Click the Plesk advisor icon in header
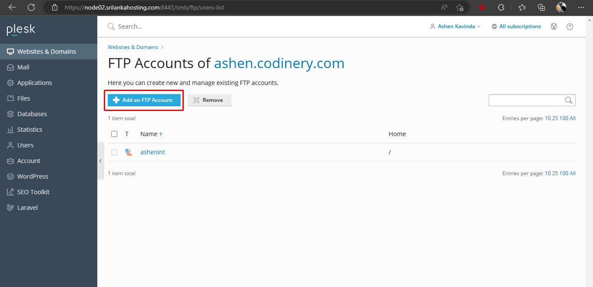Viewport: 593px width, 287px height. [x=554, y=26]
